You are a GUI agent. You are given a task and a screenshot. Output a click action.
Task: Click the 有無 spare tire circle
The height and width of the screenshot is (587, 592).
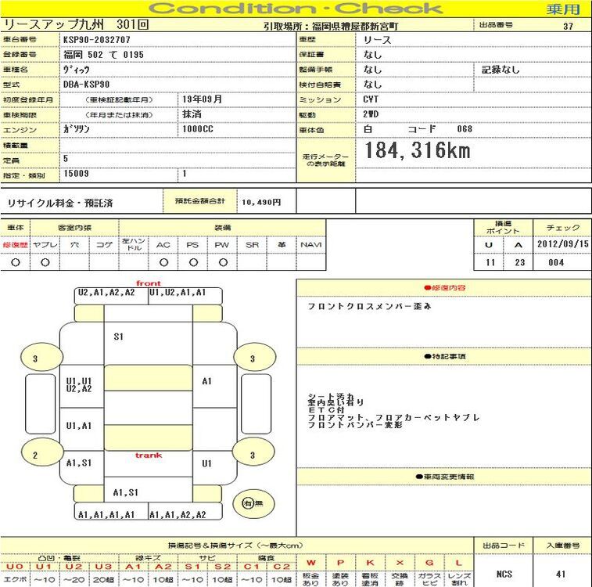click(253, 503)
